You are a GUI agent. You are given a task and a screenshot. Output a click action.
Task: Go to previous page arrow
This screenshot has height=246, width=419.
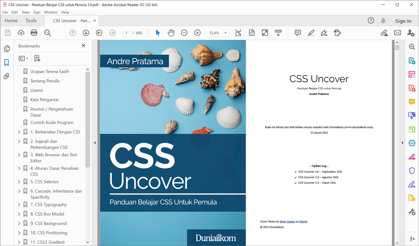pyautogui.click(x=73, y=33)
